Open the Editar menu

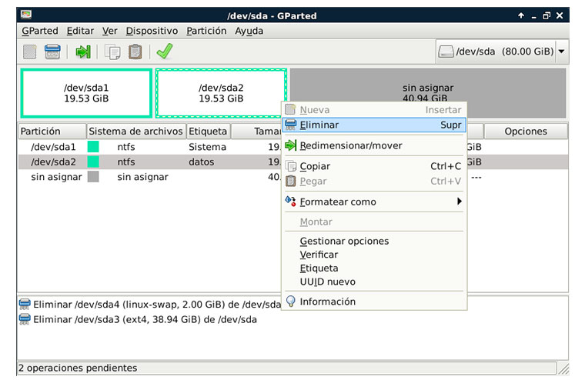[80, 31]
